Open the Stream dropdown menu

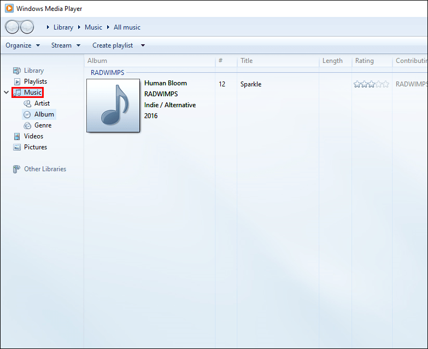[x=66, y=45]
